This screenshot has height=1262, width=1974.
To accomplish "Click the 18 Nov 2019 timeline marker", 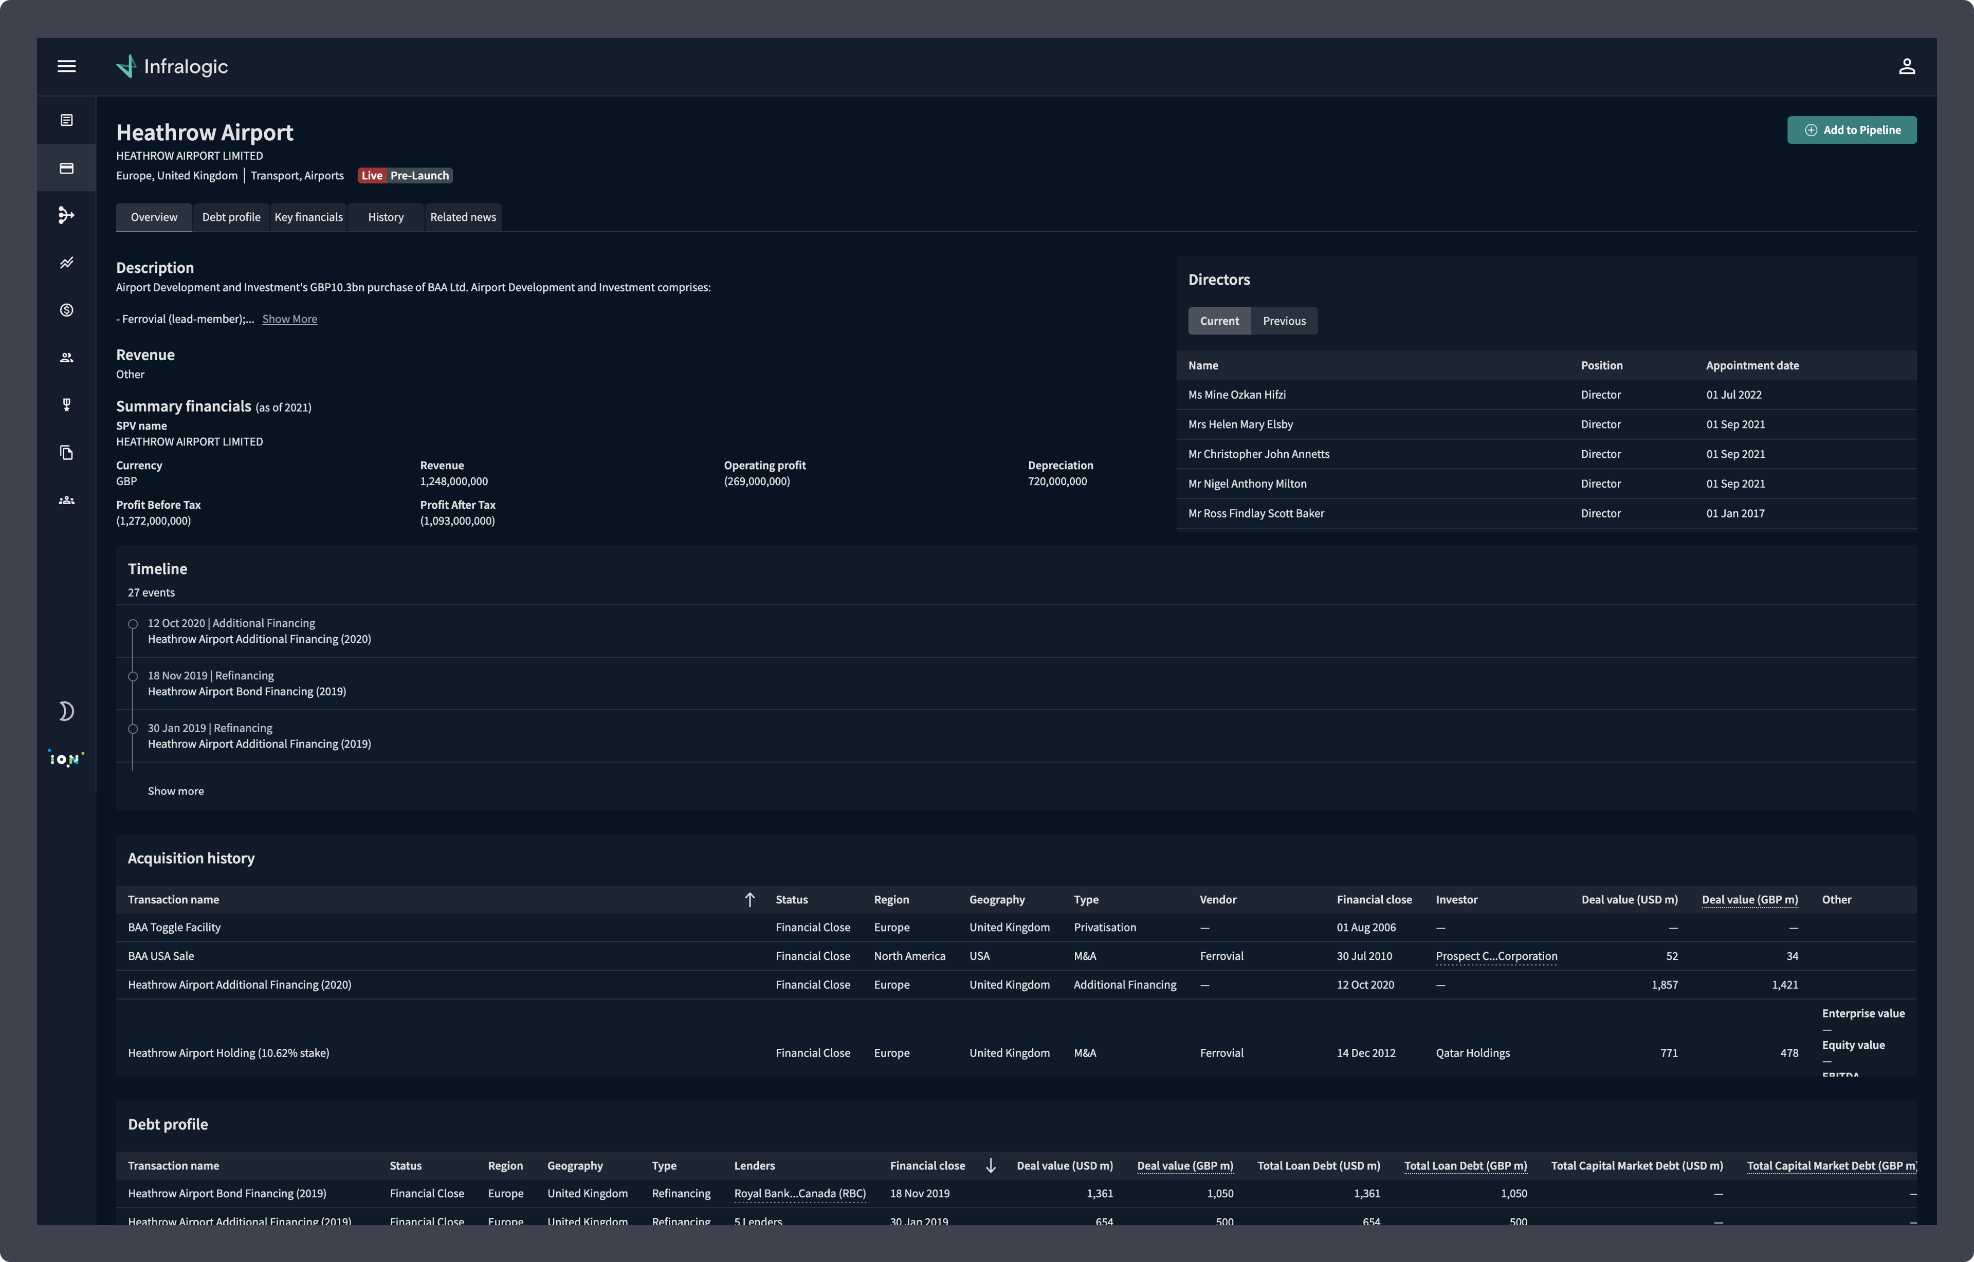I will click(x=133, y=677).
